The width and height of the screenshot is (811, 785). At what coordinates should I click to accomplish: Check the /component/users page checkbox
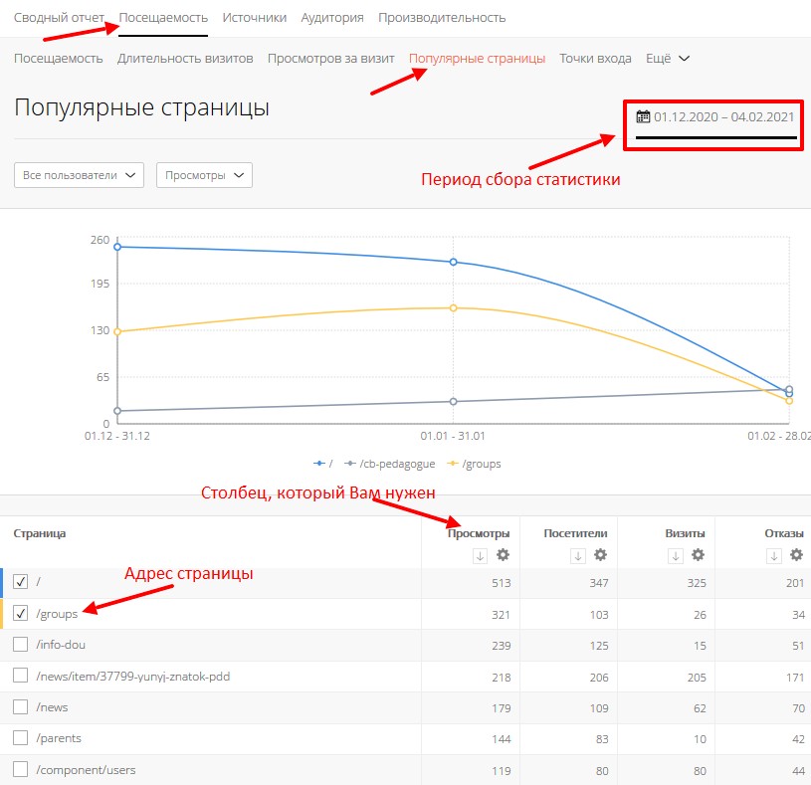pos(20,769)
